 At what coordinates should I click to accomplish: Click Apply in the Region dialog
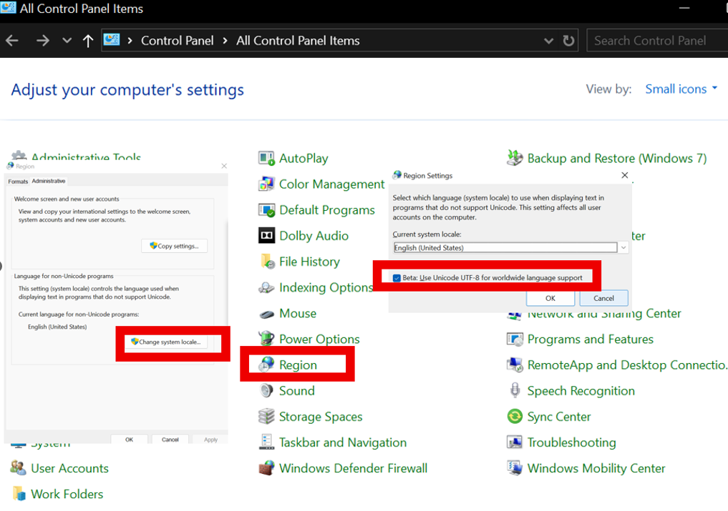(210, 439)
